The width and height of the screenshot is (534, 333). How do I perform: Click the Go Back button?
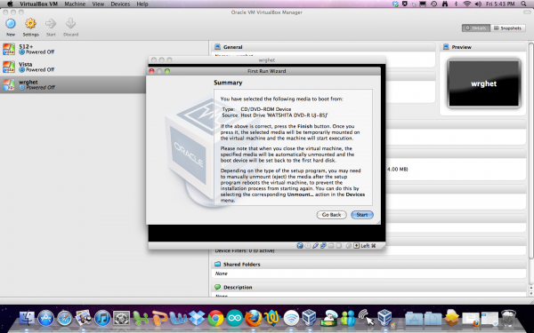point(331,215)
